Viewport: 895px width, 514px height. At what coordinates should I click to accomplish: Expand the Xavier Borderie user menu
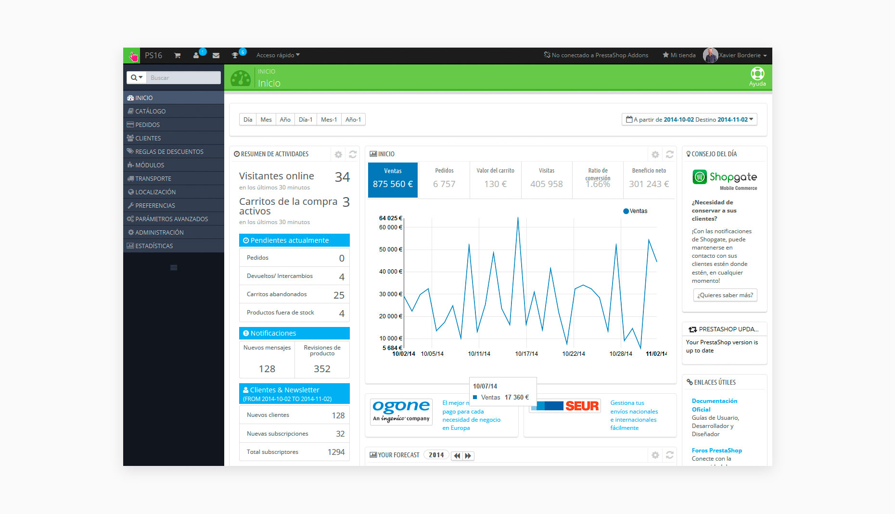(x=742, y=55)
